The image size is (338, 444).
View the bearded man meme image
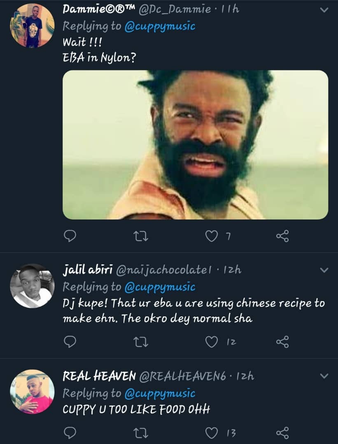pos(195,144)
